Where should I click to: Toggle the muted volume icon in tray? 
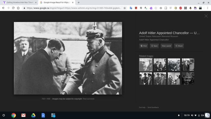coord(192,115)
